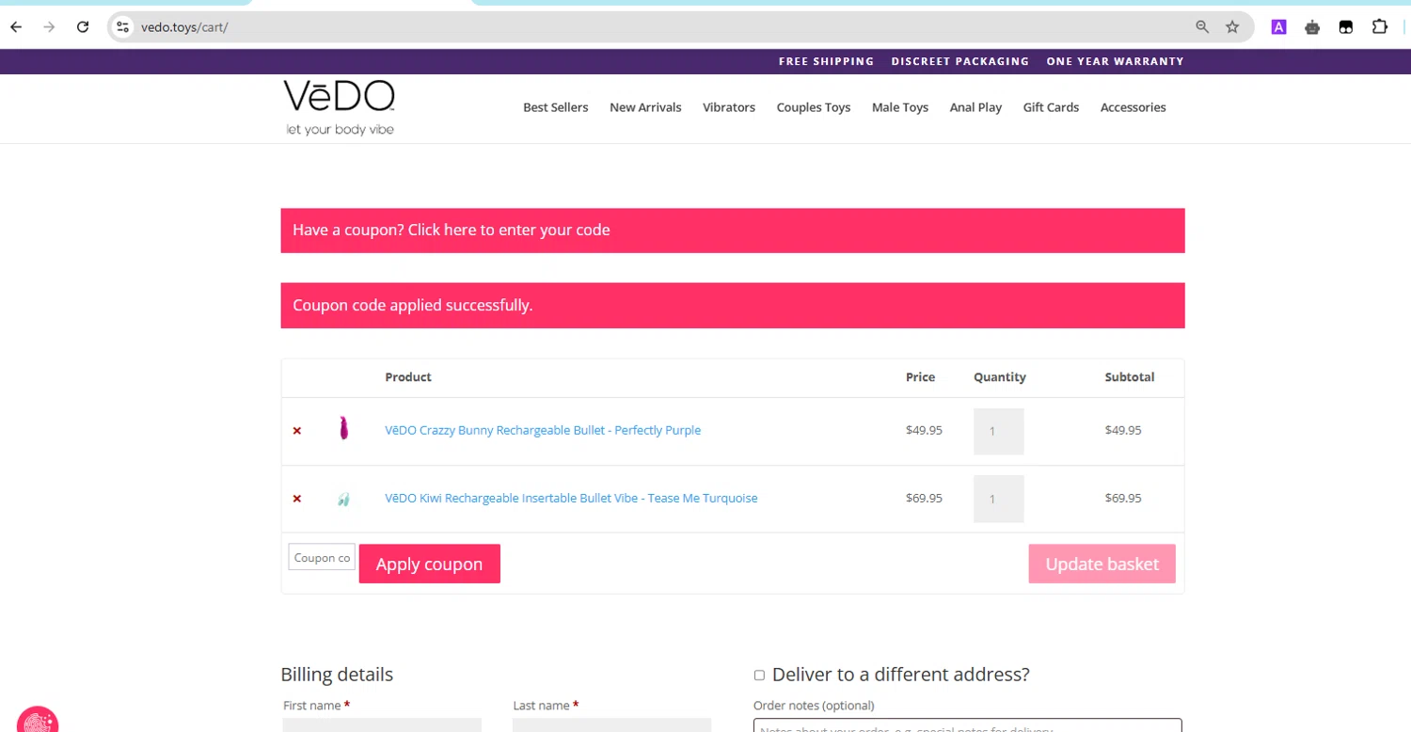Open VeDO Kiwi Rechargeable Insertable Bullet link
Image resolution: width=1411 pixels, height=732 pixels.
point(571,498)
